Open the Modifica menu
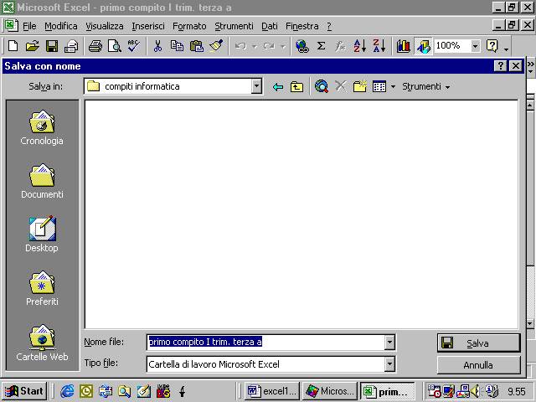The image size is (536, 402). click(x=61, y=26)
